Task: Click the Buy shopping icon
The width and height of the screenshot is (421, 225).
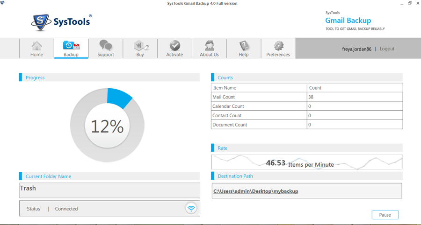Action: 141,46
